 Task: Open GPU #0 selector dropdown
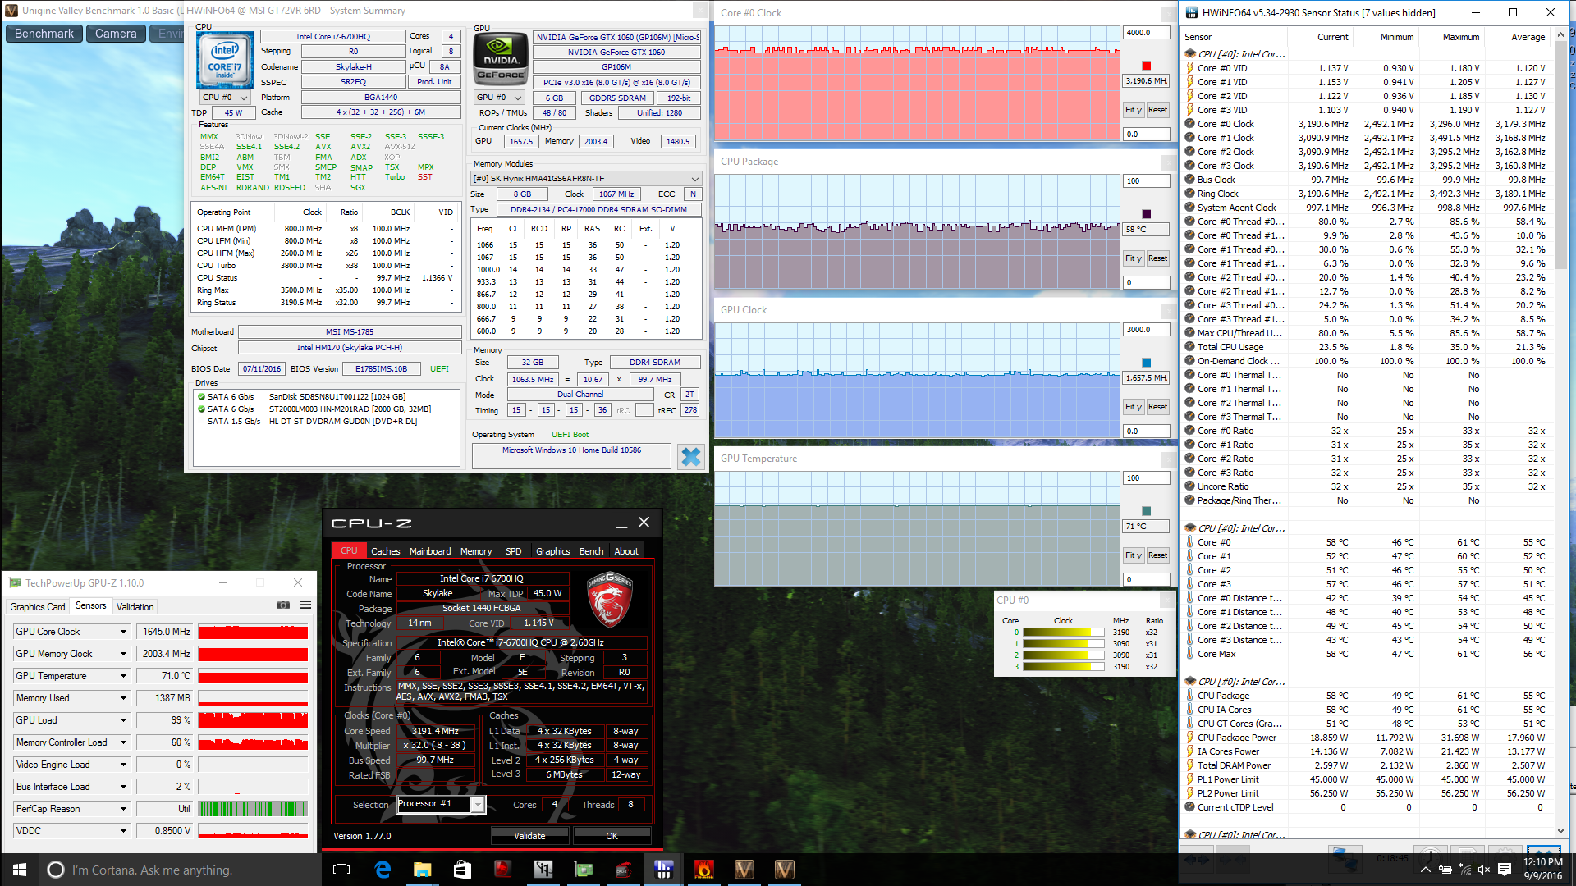click(x=500, y=98)
